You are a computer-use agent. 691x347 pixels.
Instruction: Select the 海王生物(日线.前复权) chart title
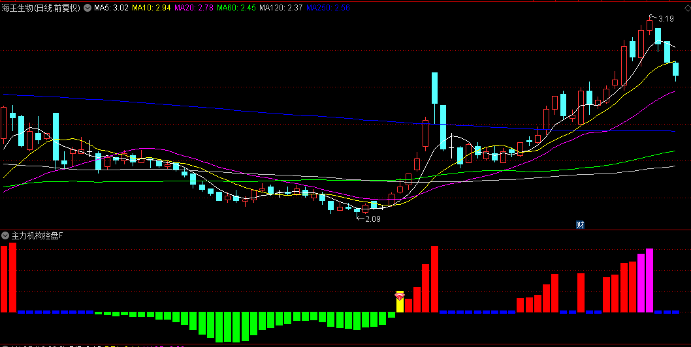tap(41, 8)
